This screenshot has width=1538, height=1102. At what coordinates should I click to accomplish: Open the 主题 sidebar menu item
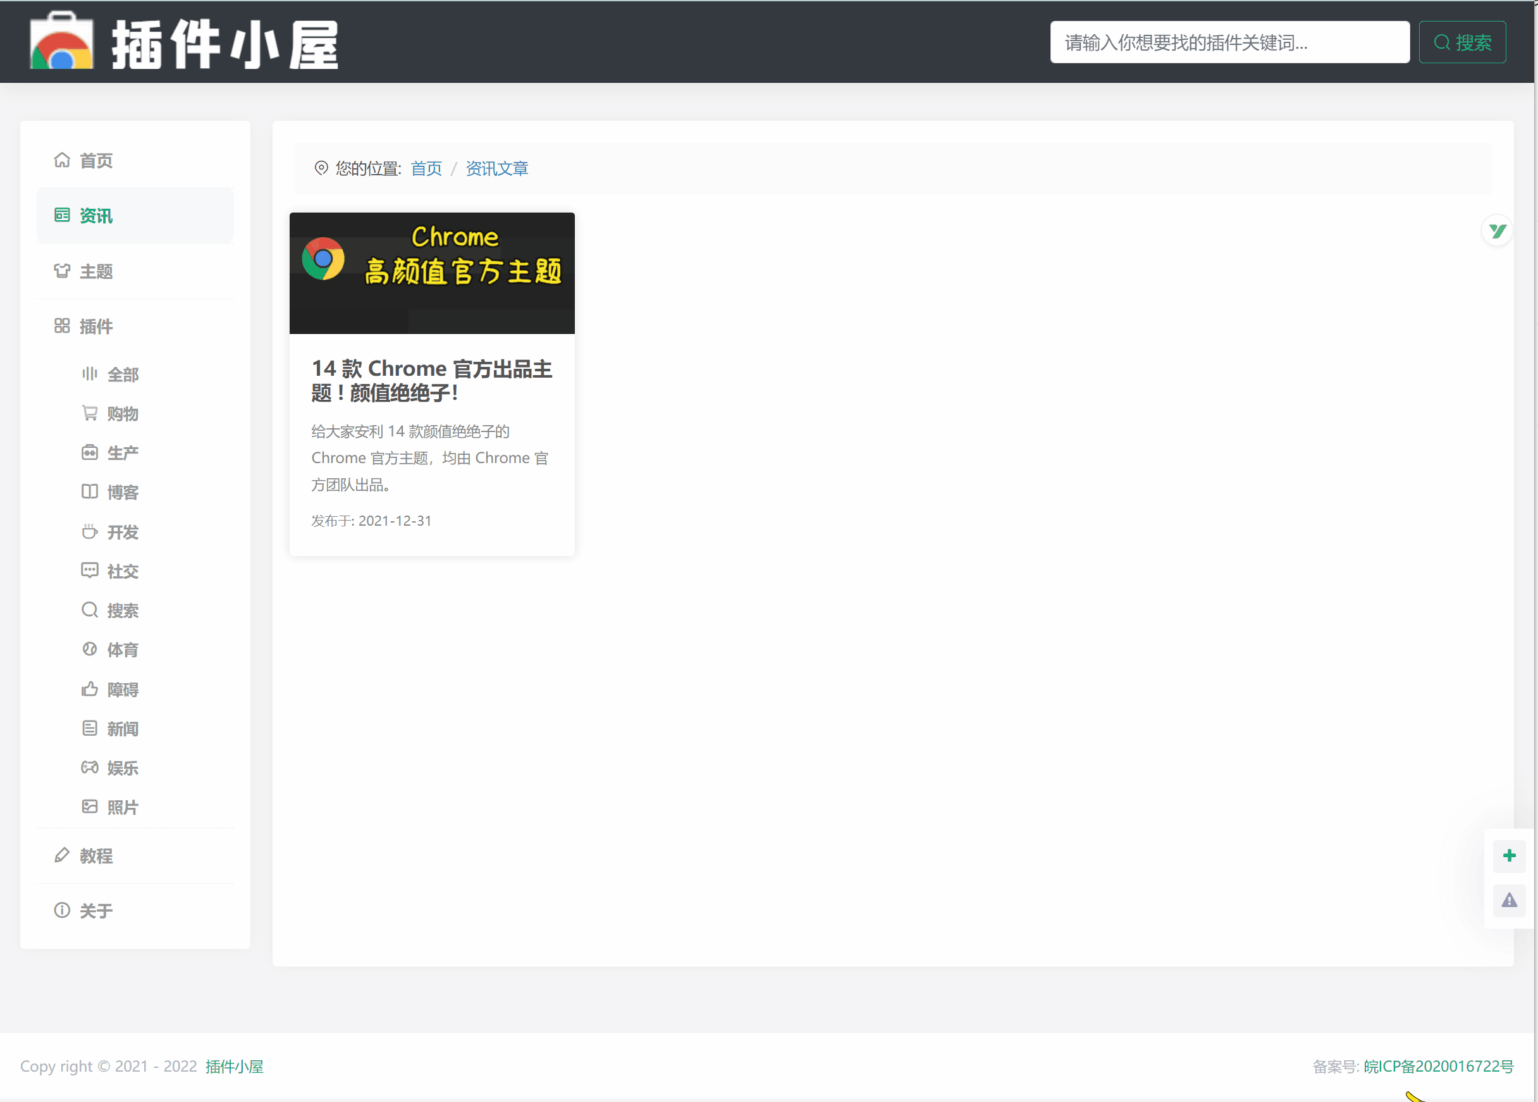(95, 272)
